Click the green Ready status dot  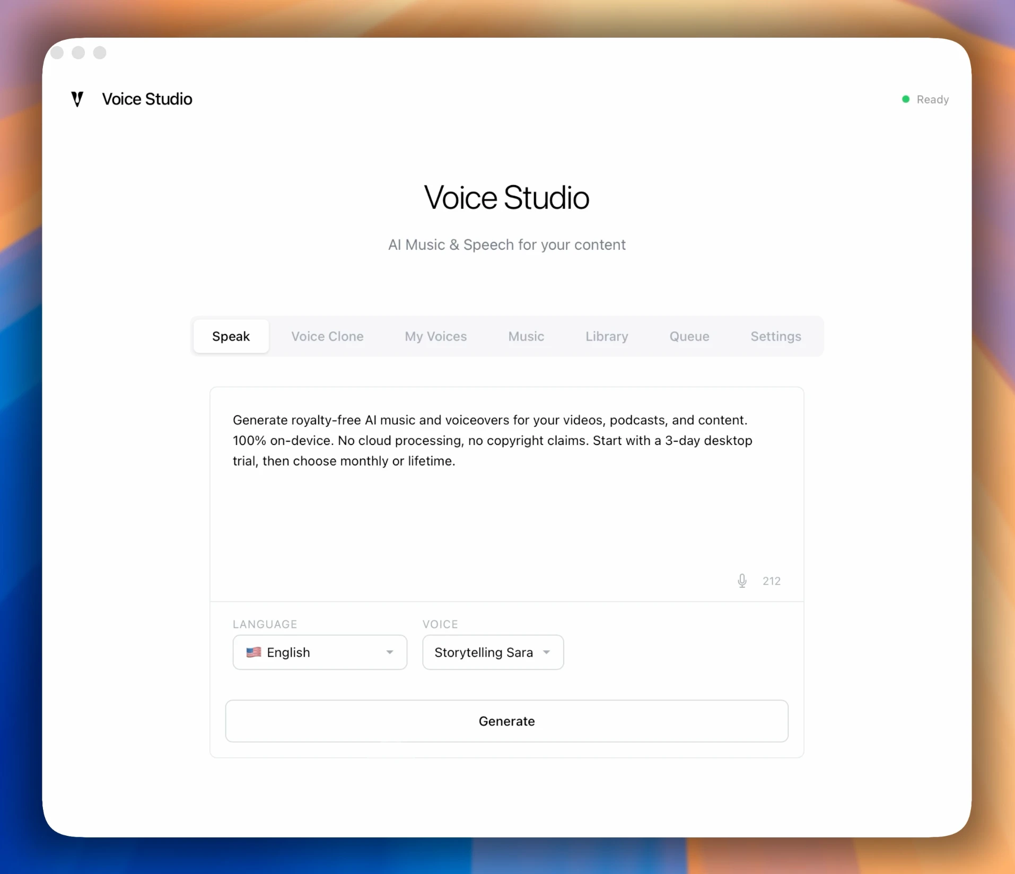click(x=906, y=99)
